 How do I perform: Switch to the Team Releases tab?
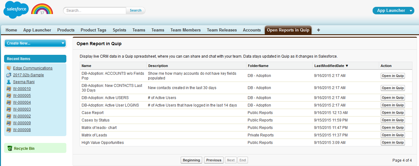222,30
